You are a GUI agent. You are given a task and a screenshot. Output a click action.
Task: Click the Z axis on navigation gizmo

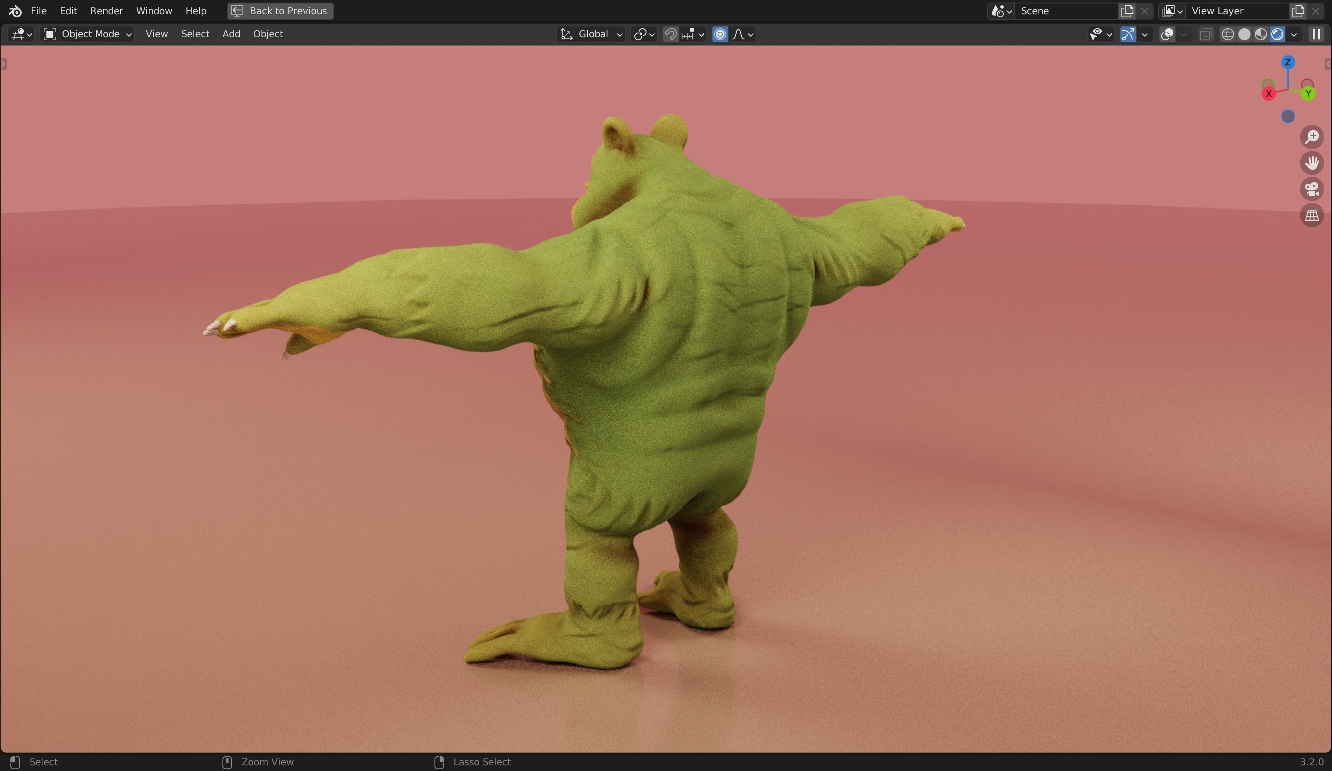1288,62
